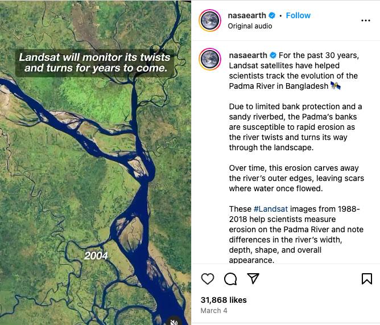This screenshot has height=325, width=380.
Task: Share the post via paper plane icon
Action: [253, 279]
